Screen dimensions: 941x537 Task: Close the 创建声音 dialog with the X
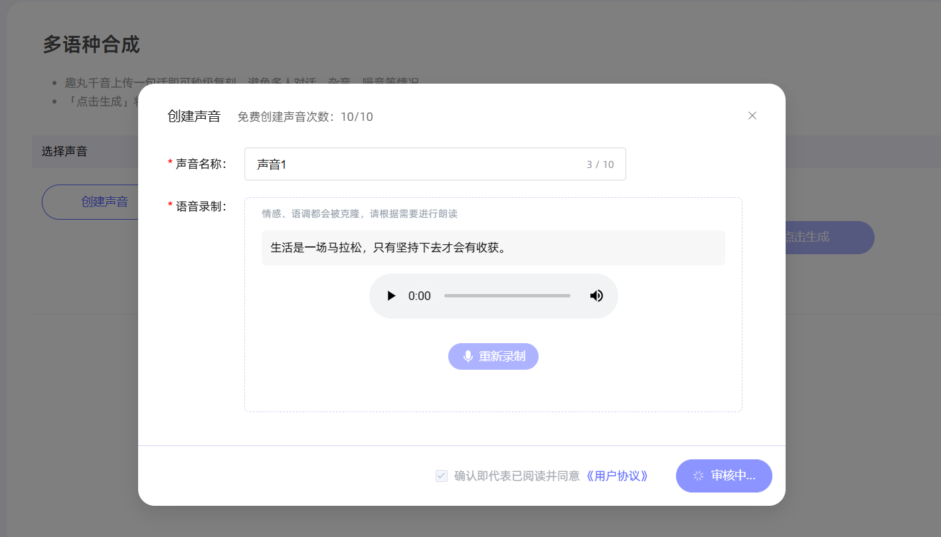tap(752, 115)
